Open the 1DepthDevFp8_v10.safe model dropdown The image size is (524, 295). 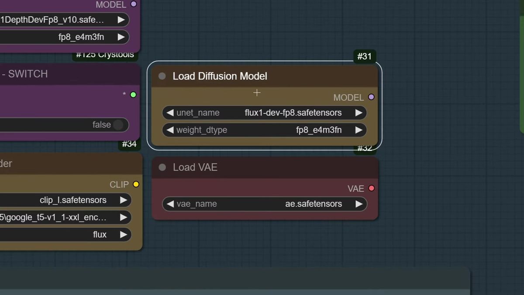point(65,20)
